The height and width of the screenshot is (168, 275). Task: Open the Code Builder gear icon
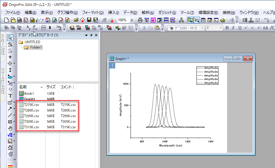click(223, 20)
